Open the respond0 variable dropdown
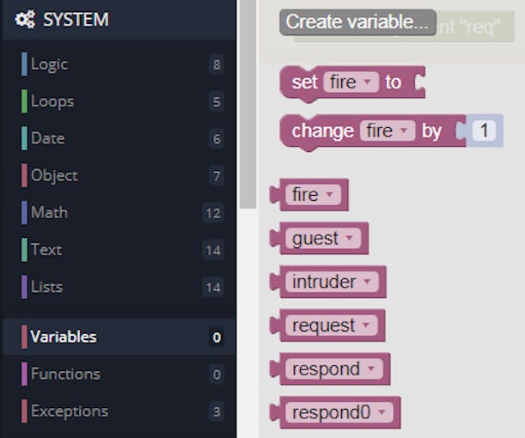The width and height of the screenshot is (525, 438). point(381,412)
